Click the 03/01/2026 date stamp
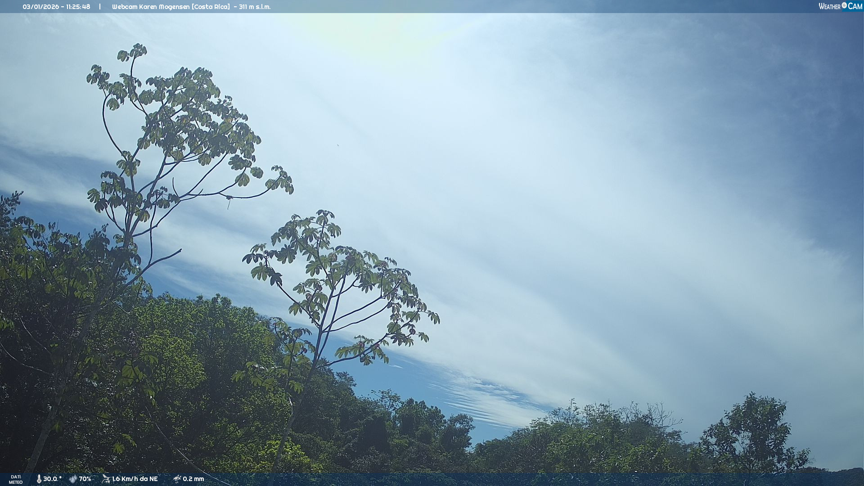The width and height of the screenshot is (864, 486). (40, 7)
